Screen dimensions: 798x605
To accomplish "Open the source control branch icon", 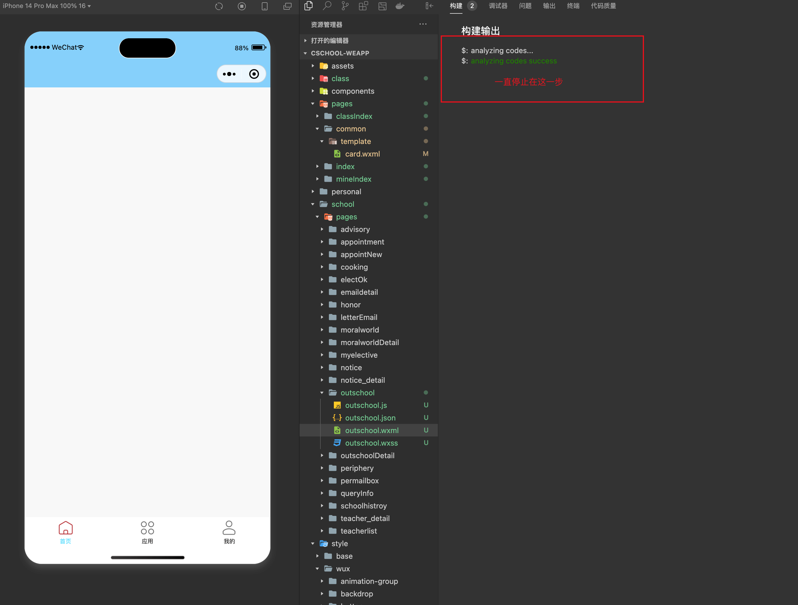I will tap(345, 6).
